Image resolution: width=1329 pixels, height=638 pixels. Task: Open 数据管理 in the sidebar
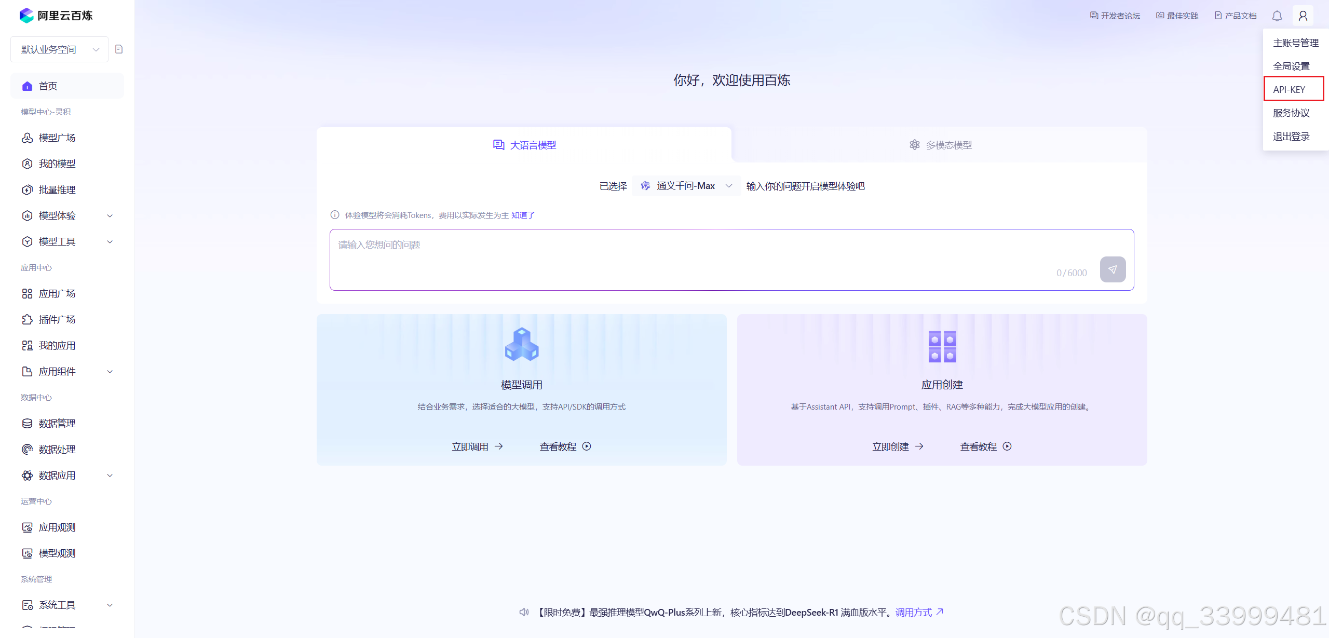tap(57, 423)
